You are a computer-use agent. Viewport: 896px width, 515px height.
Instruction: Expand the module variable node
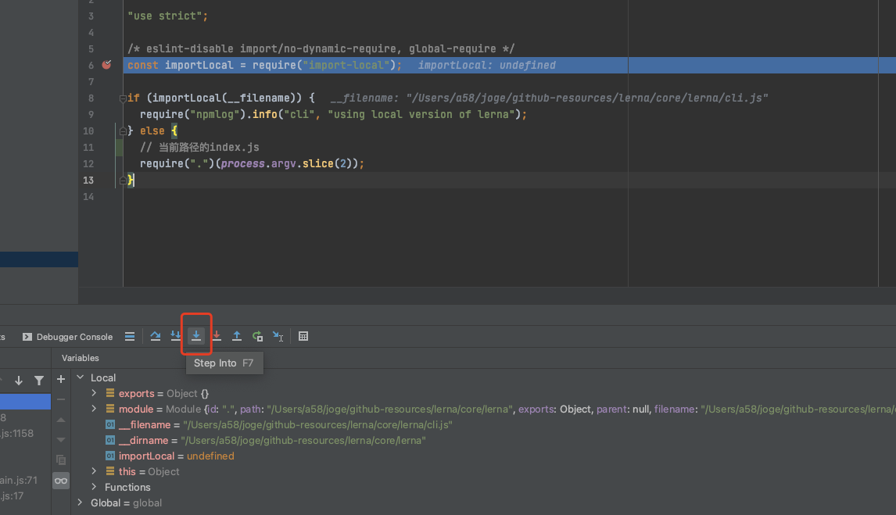(x=95, y=409)
